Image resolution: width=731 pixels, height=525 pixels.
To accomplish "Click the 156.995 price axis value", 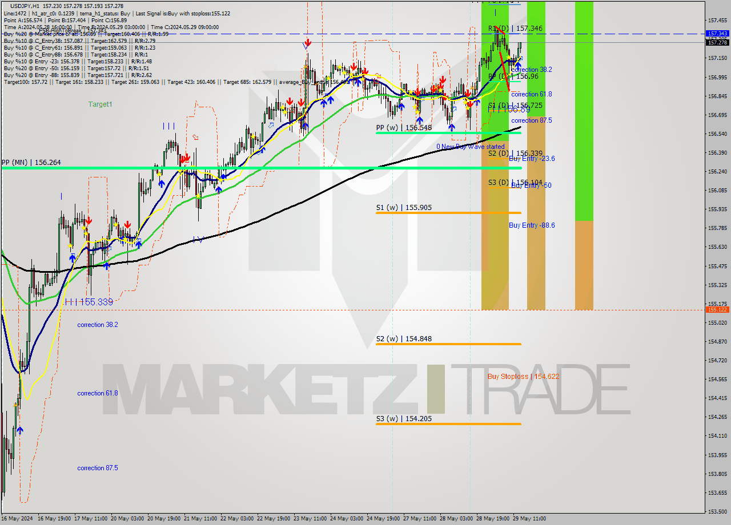I will 717,76.
